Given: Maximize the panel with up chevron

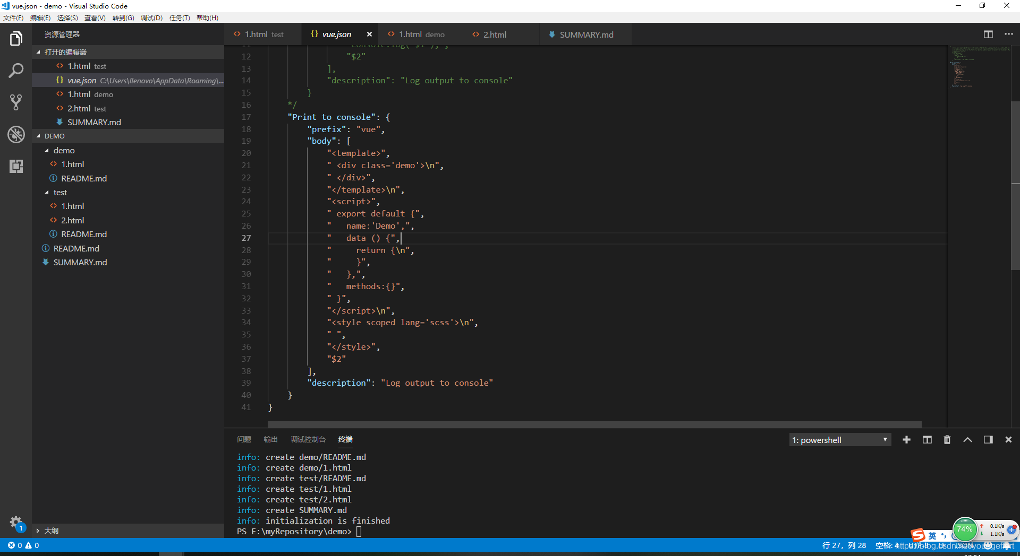Looking at the screenshot, I should point(967,440).
